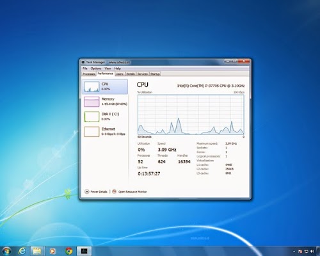This screenshot has width=320, height=256.
Task: Open the View menu
Action: point(108,68)
